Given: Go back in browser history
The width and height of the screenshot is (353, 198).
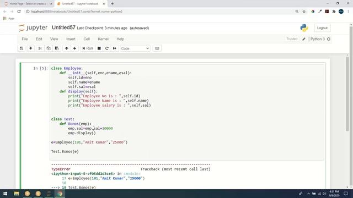Looking at the screenshot, I should (x=5, y=12).
